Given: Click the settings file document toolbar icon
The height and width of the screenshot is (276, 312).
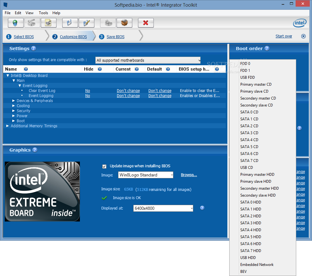Looking at the screenshot, I should [49, 23].
